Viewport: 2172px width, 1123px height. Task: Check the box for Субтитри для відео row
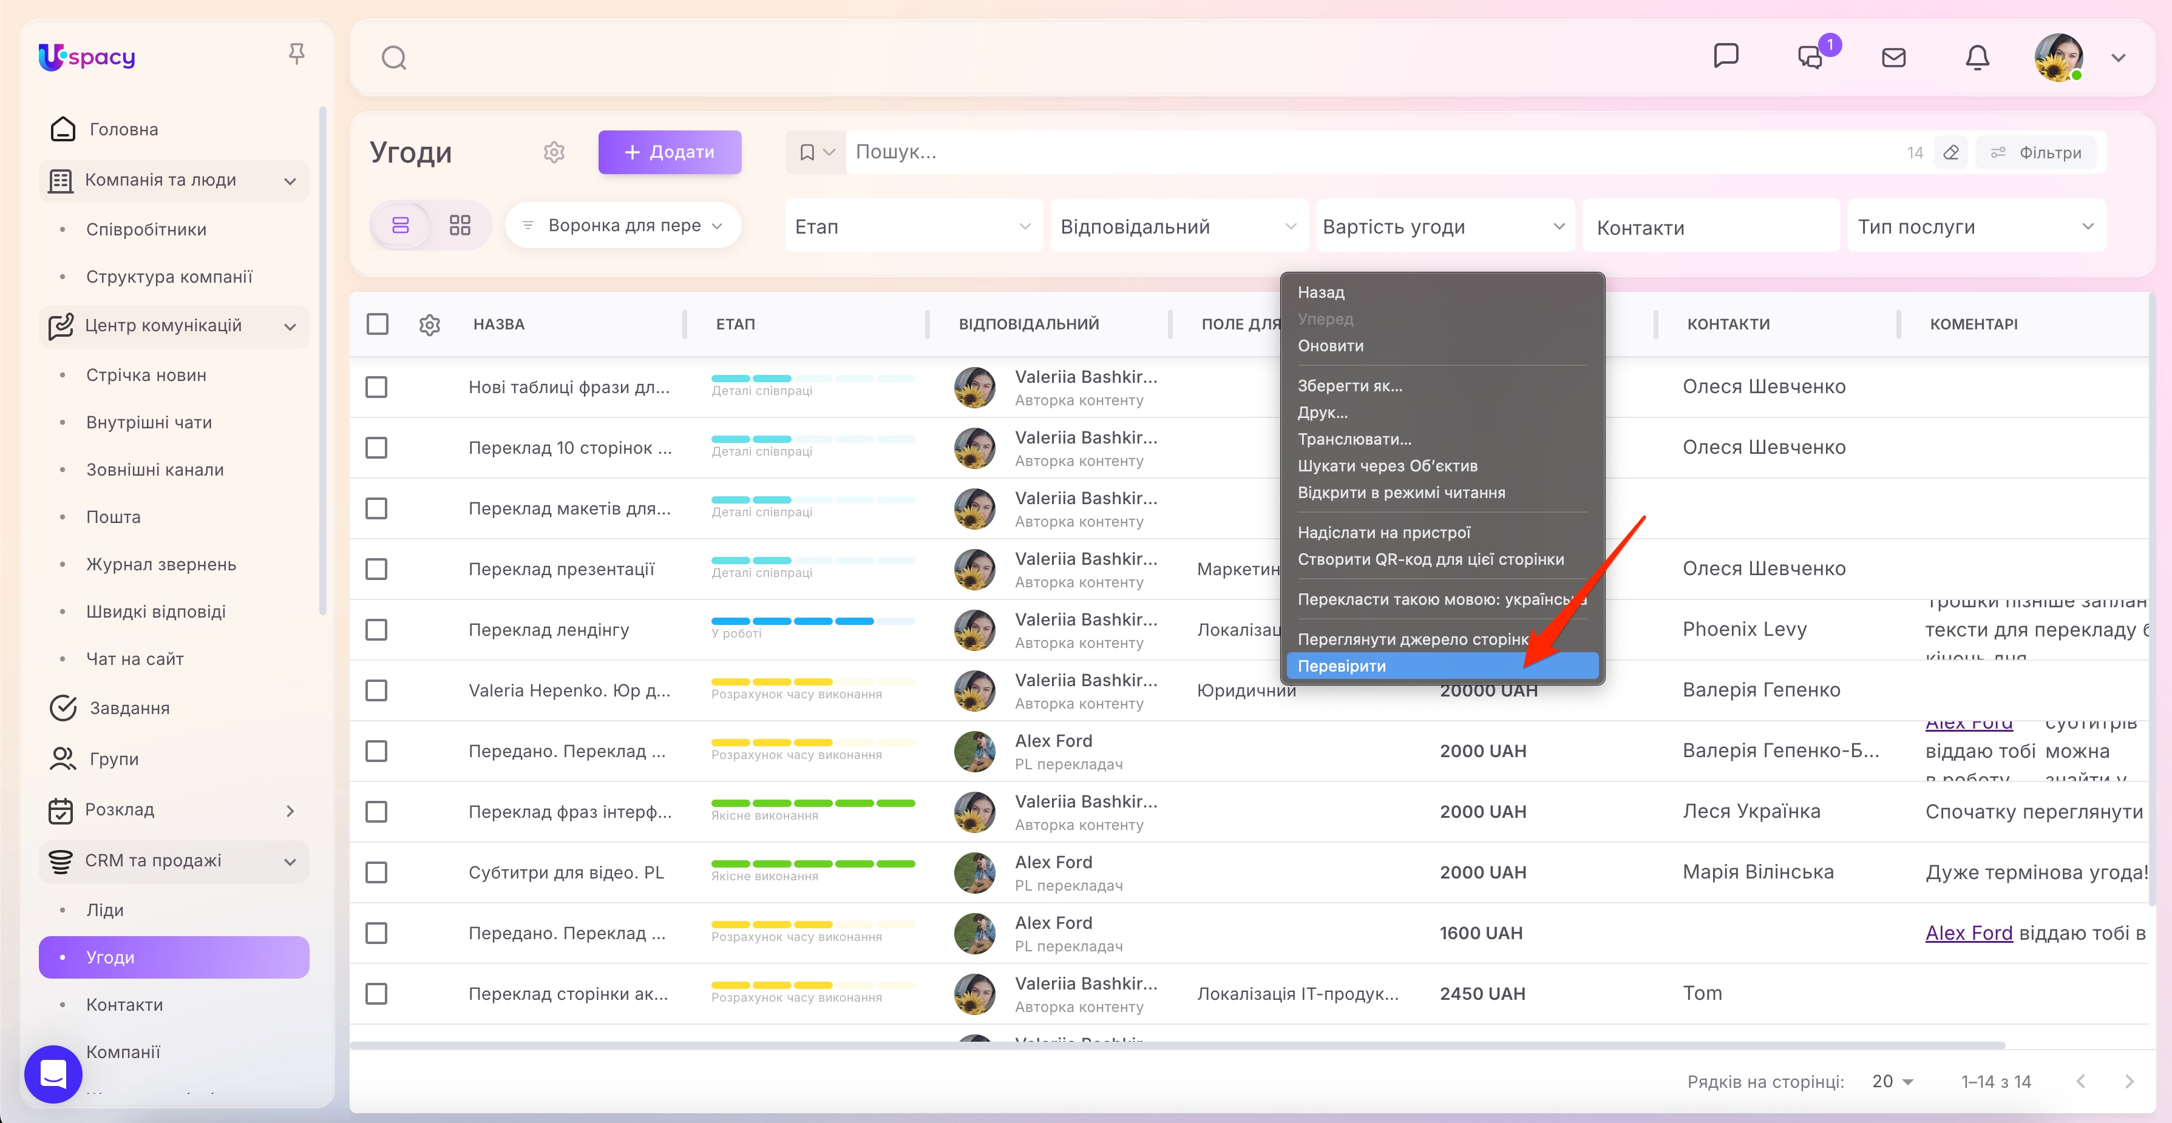(376, 873)
